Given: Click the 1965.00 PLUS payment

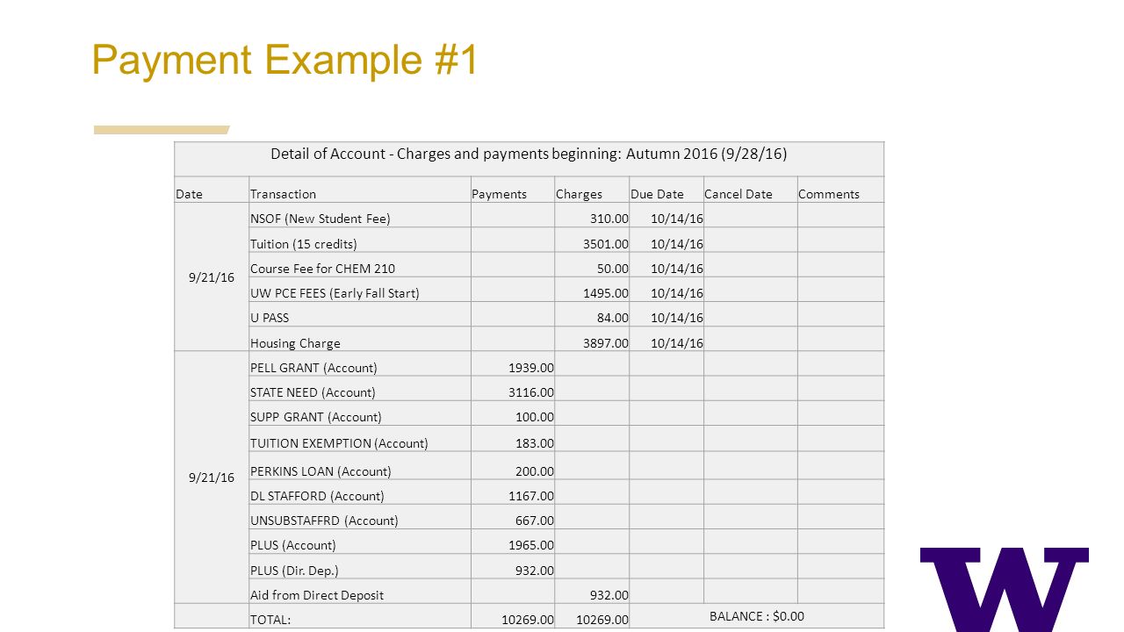Looking at the screenshot, I should [531, 545].
